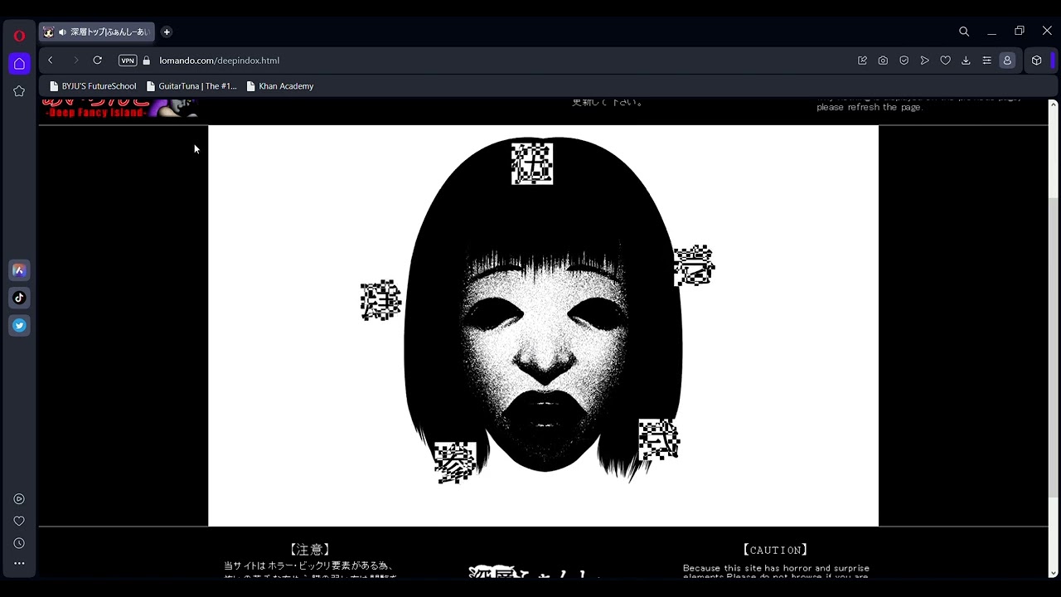
Task: Click the kanji block left of the face
Action: (x=381, y=300)
